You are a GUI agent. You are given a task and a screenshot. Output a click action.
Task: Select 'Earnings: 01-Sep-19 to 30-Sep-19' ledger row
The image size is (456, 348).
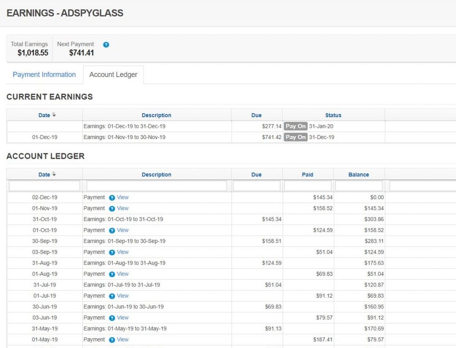pyautogui.click(x=232, y=241)
